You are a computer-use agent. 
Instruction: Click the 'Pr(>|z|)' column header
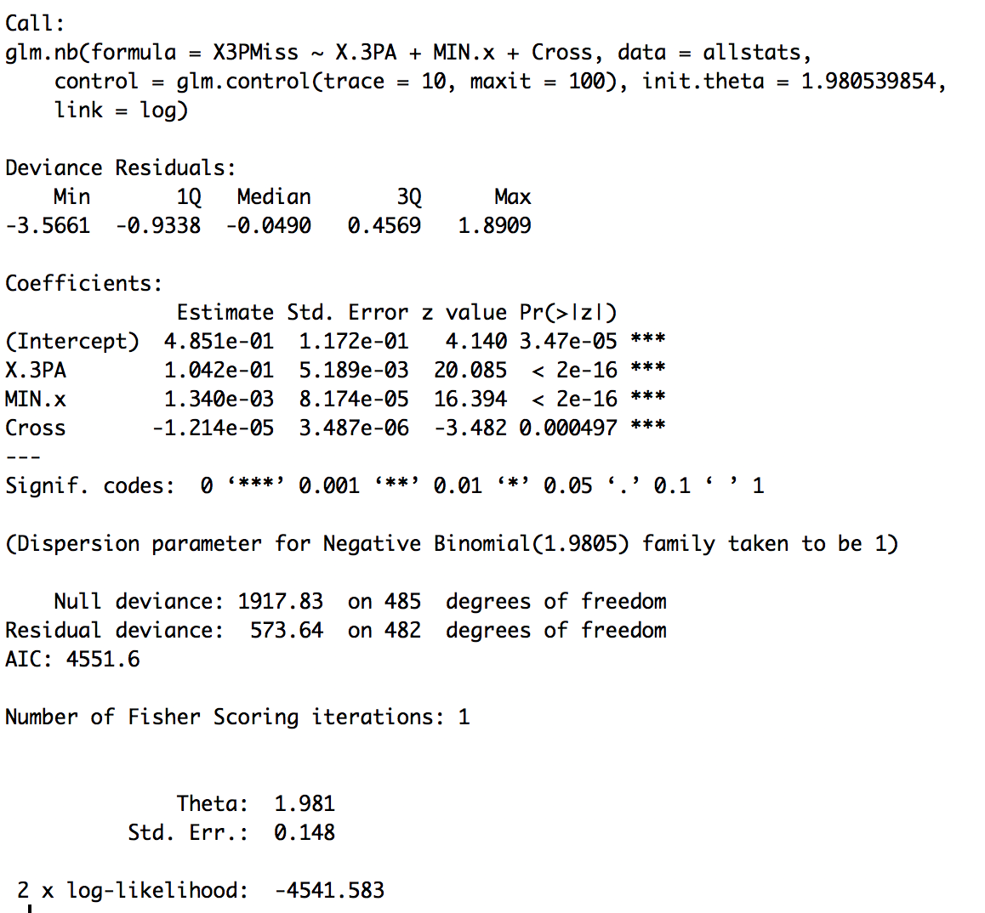tap(567, 312)
